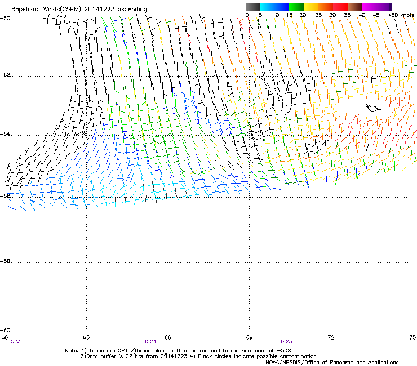Screen dimensions: 417x366
Task: Click the 'Data buffer is 22 hrs' note line
Action: point(198,356)
